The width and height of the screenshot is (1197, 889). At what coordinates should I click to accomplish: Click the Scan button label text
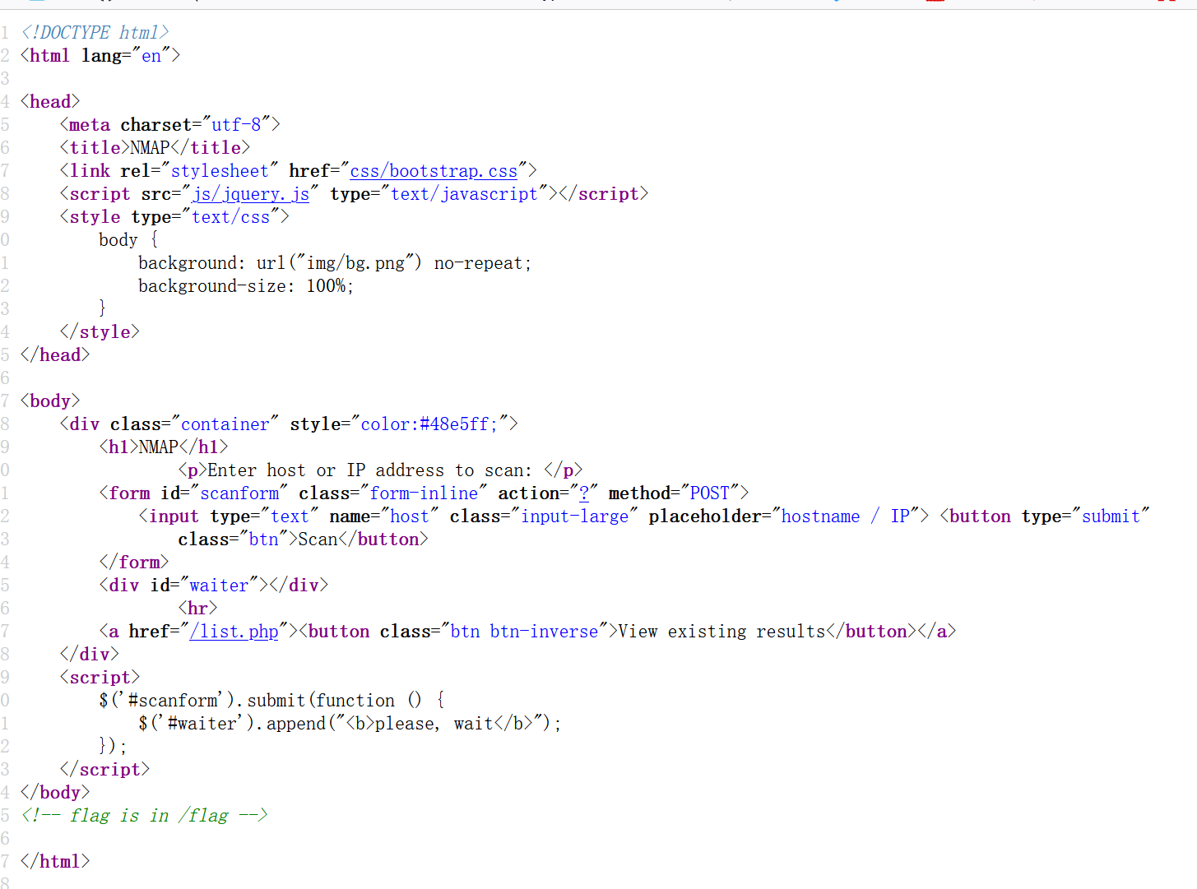(318, 539)
